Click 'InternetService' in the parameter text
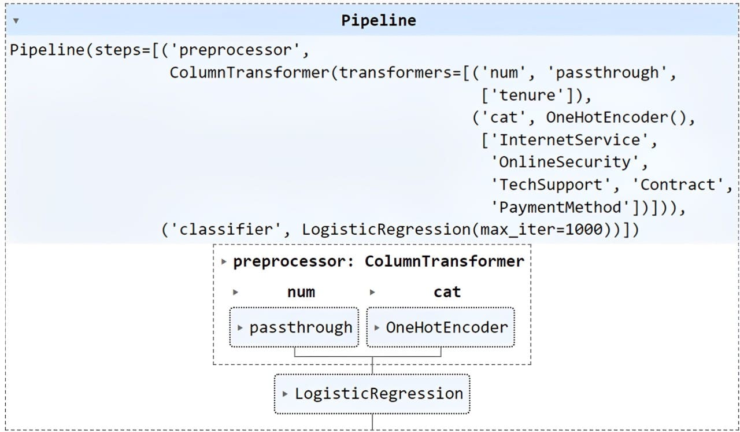This screenshot has height=432, width=740. [x=570, y=140]
